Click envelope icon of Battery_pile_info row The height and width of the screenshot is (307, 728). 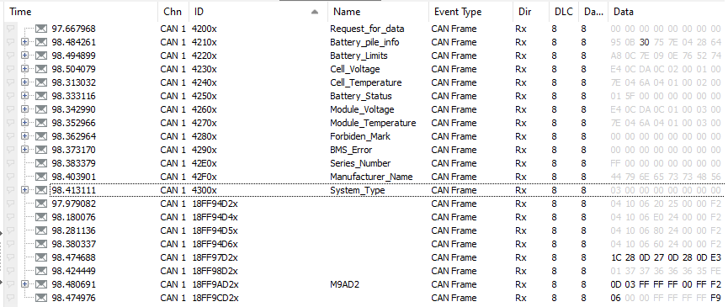point(41,42)
